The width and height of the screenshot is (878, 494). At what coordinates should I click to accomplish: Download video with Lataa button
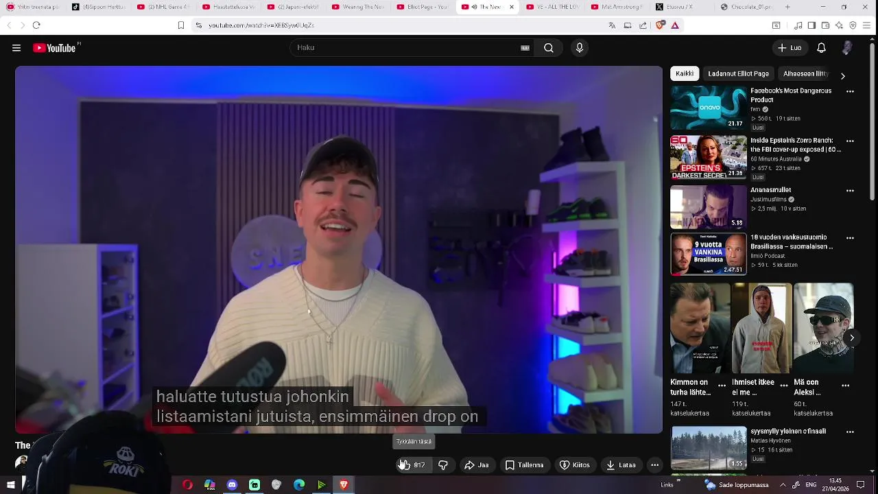[621, 465]
